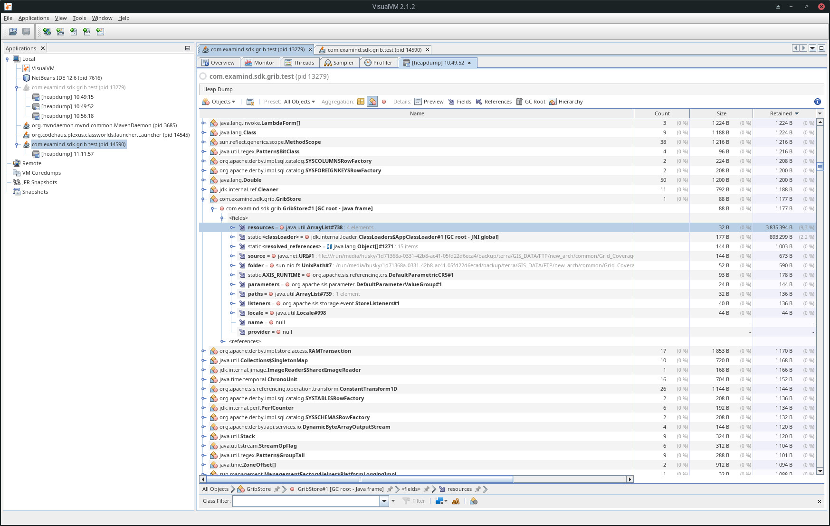The height and width of the screenshot is (526, 830).
Task: Click the info icon above the heap table
Action: click(817, 101)
